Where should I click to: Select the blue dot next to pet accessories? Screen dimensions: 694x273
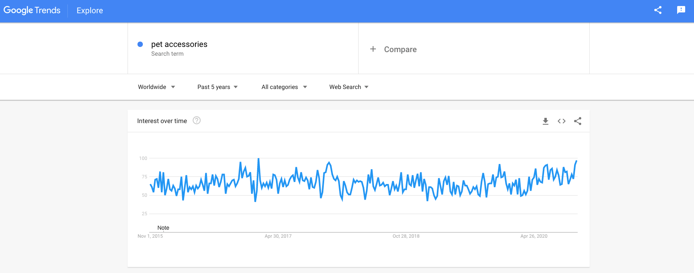click(140, 44)
